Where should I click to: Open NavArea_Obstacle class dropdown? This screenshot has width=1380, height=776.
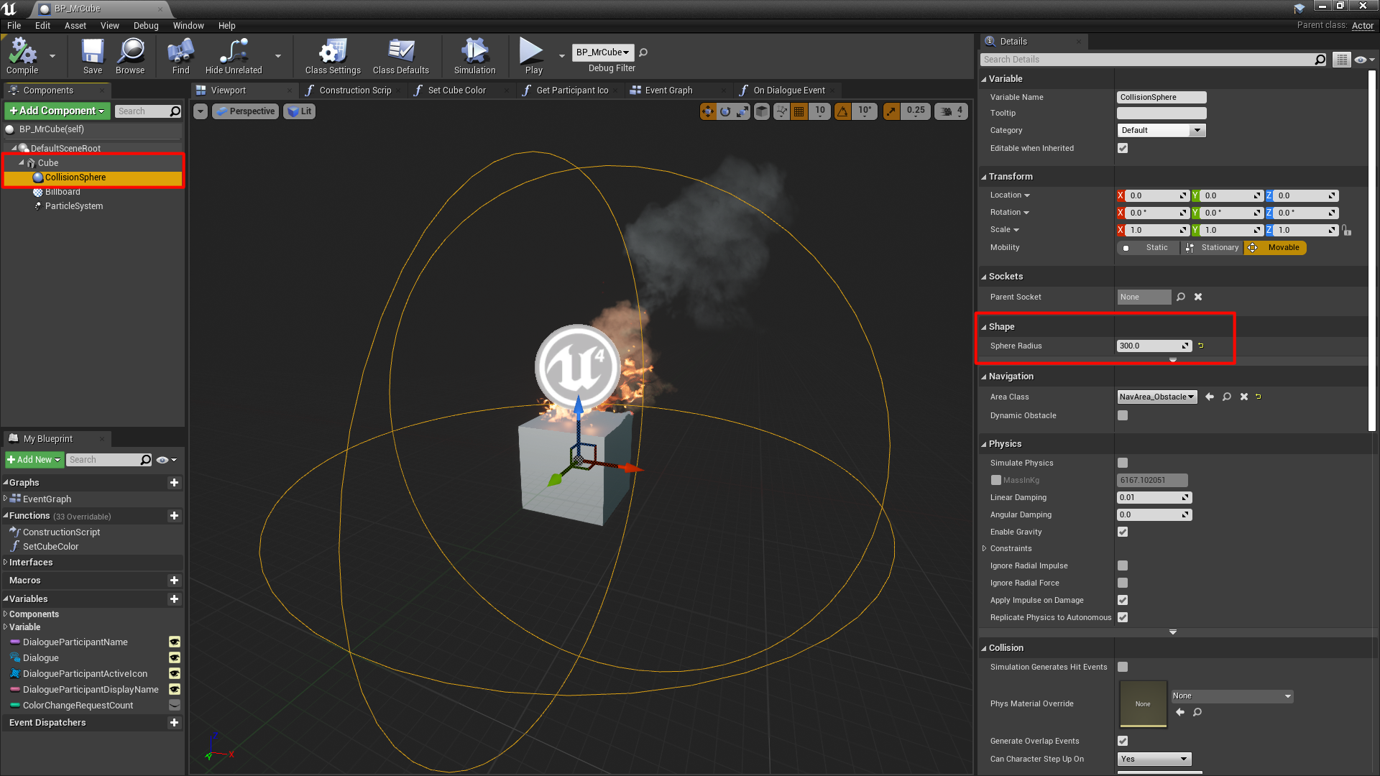(x=1157, y=397)
